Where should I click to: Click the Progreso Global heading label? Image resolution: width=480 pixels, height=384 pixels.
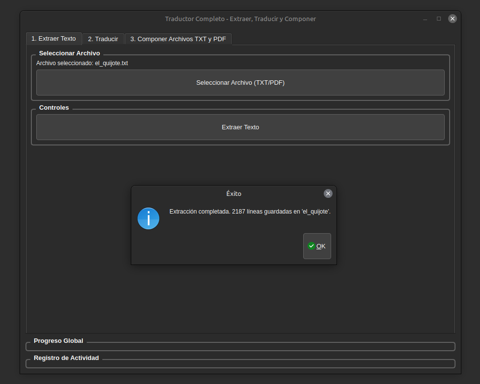coord(58,340)
